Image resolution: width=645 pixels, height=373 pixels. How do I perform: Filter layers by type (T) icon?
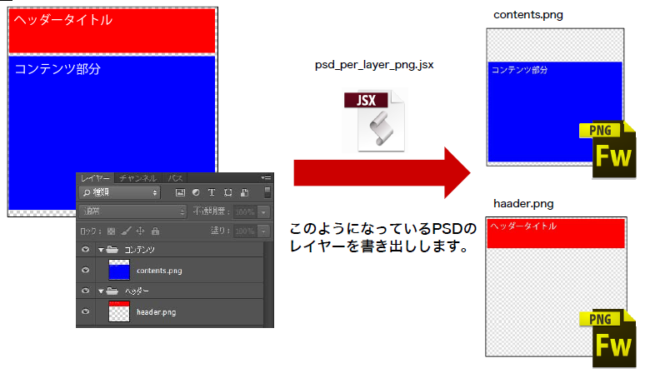click(212, 192)
